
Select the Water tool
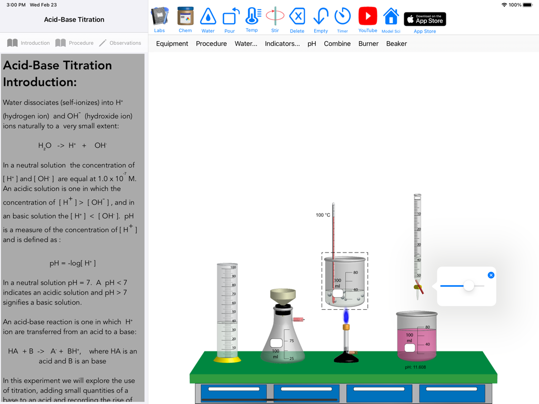pyautogui.click(x=208, y=16)
